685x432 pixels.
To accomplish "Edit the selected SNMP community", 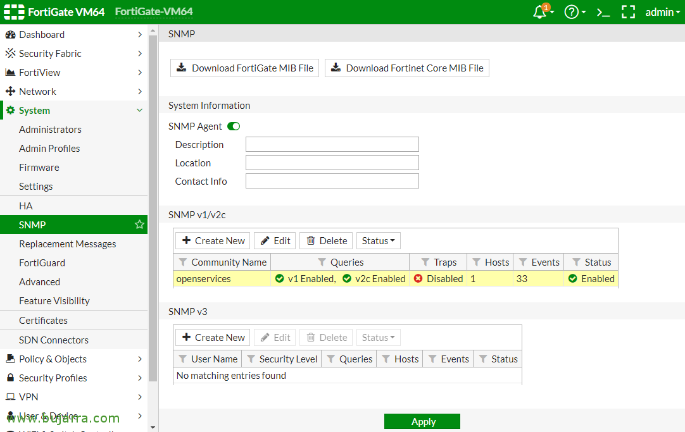I will (x=275, y=241).
